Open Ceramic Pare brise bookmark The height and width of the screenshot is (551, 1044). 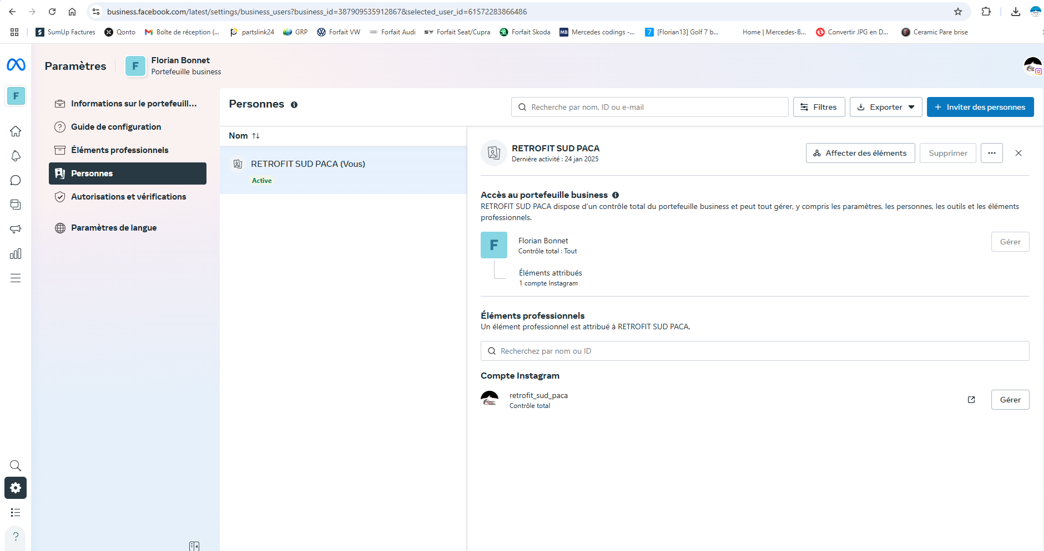[935, 32]
